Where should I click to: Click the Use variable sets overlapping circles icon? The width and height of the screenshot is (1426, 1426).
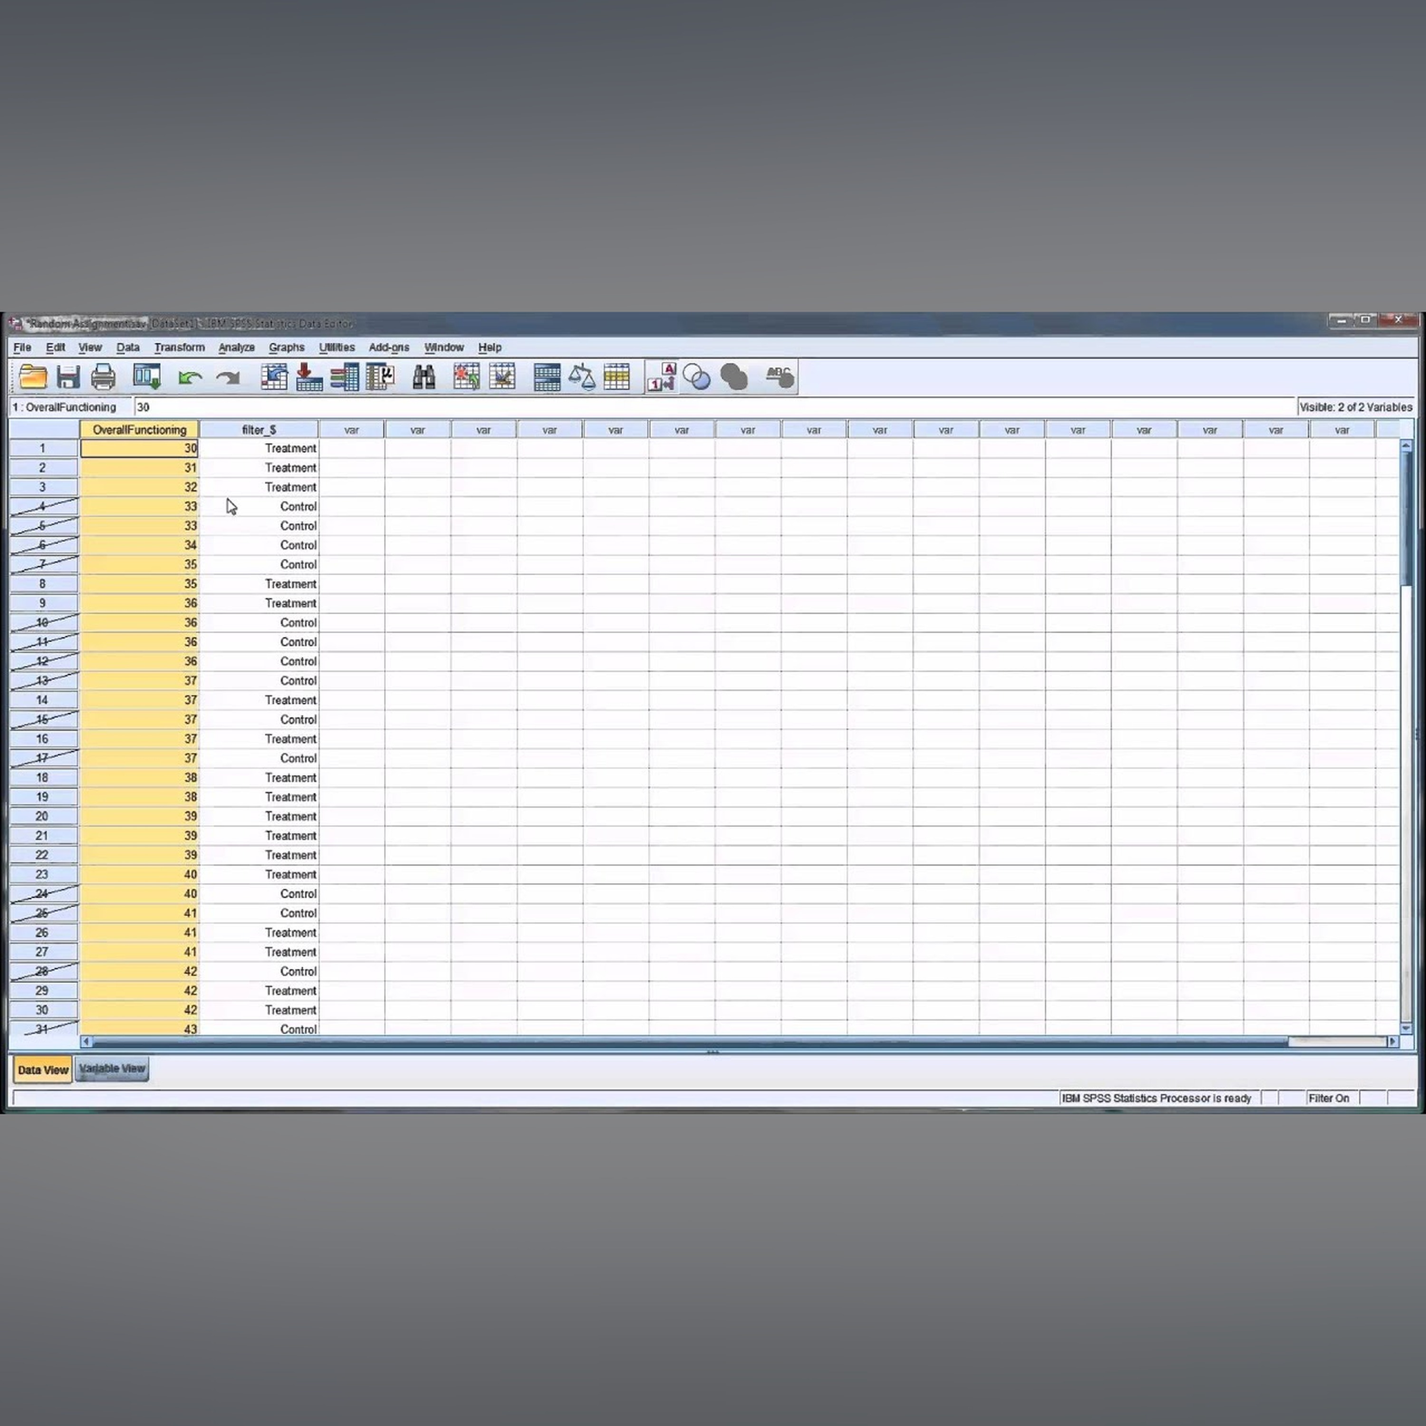point(697,377)
